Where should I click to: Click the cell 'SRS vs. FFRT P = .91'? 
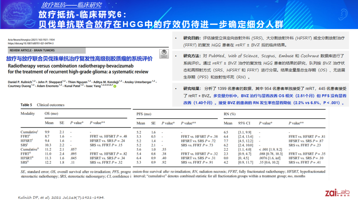[197, 163]
